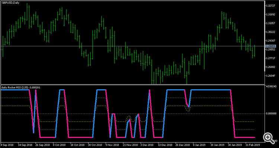The image size is (279, 148).
Task: Click date label 30 Oct 2018
Action: pyautogui.click(x=95, y=145)
